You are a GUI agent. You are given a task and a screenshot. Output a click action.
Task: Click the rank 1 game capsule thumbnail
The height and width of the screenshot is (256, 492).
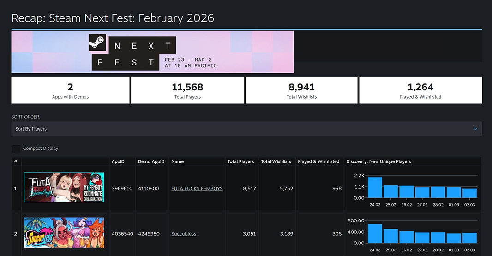click(64, 187)
